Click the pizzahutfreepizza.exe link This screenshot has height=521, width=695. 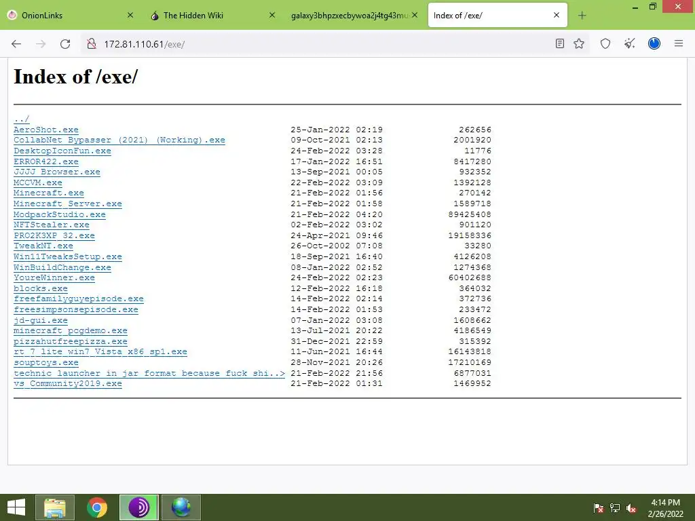pos(71,342)
